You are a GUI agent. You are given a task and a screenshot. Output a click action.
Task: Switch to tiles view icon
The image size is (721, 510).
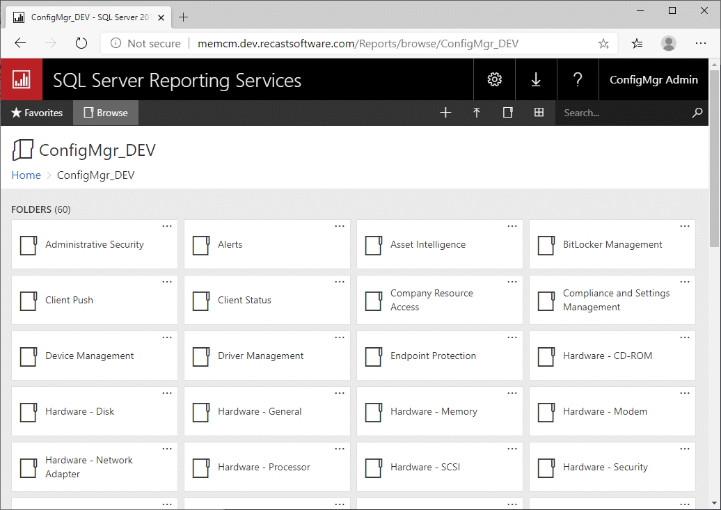coord(539,113)
